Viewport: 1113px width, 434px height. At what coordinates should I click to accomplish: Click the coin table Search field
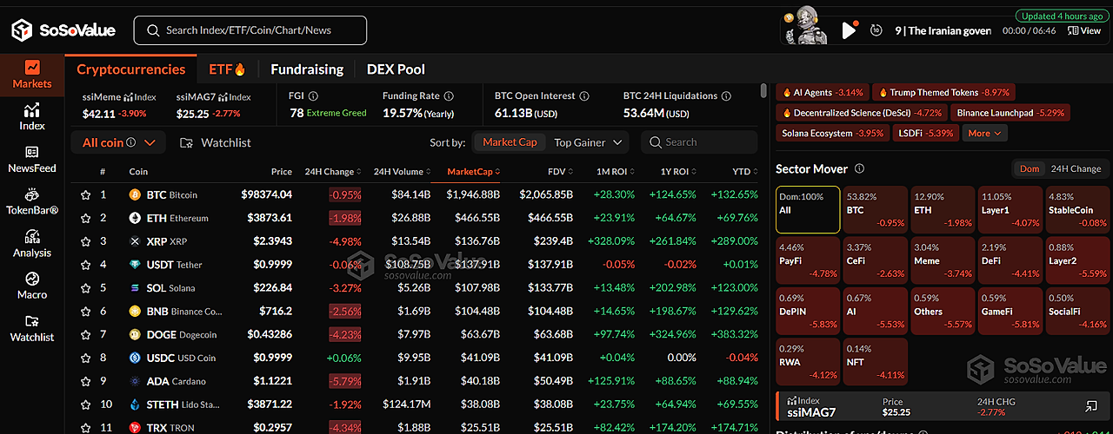699,142
